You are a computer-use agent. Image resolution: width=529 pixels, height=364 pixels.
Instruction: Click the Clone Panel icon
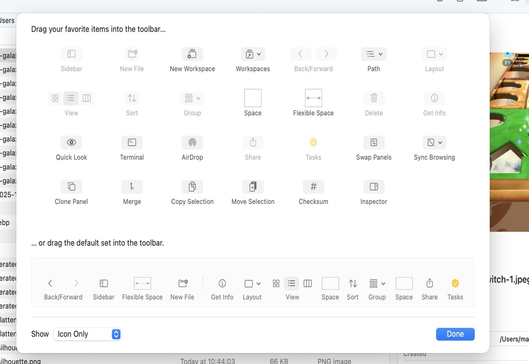pos(71,187)
